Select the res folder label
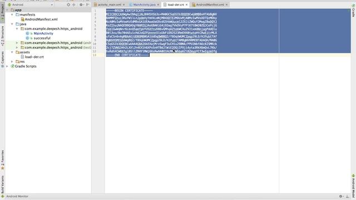The width and height of the screenshot is (356, 200). pos(22,62)
